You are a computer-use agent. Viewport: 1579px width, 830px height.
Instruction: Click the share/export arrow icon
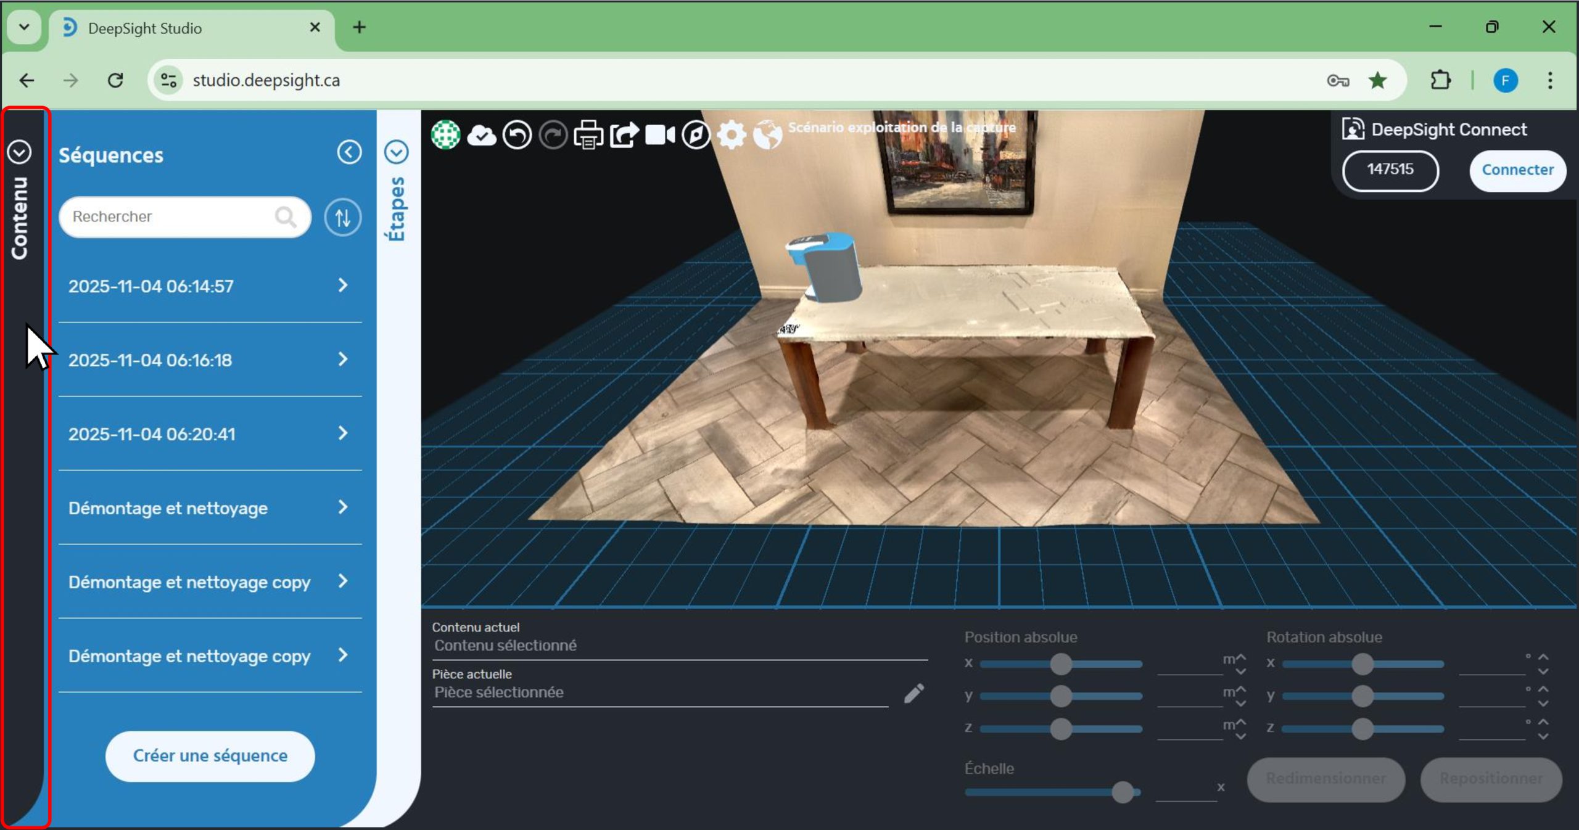click(624, 135)
